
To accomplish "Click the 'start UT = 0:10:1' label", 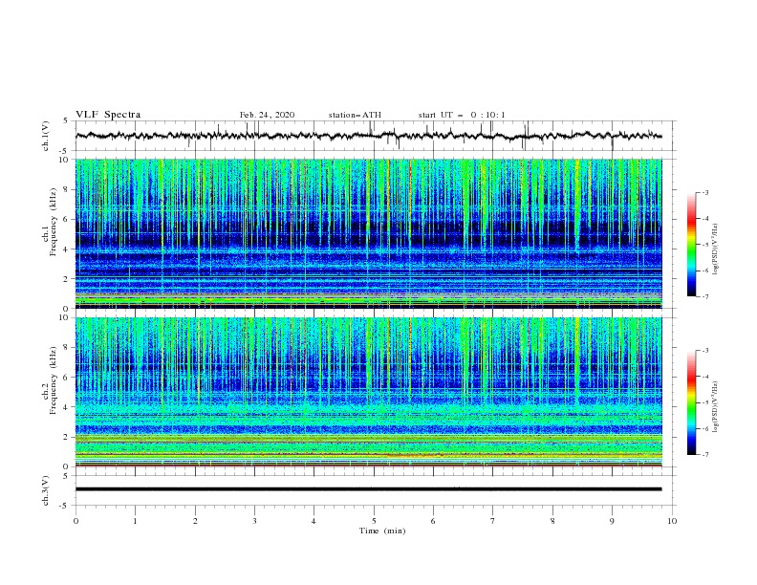I will tap(462, 115).
